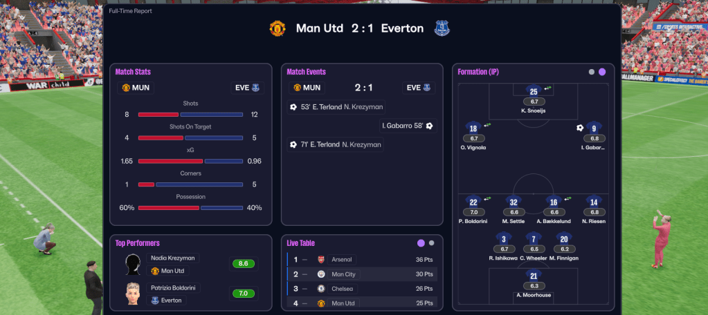The width and height of the screenshot is (708, 315).
Task: Click the Chelsea crest in Live Table
Action: pos(321,288)
